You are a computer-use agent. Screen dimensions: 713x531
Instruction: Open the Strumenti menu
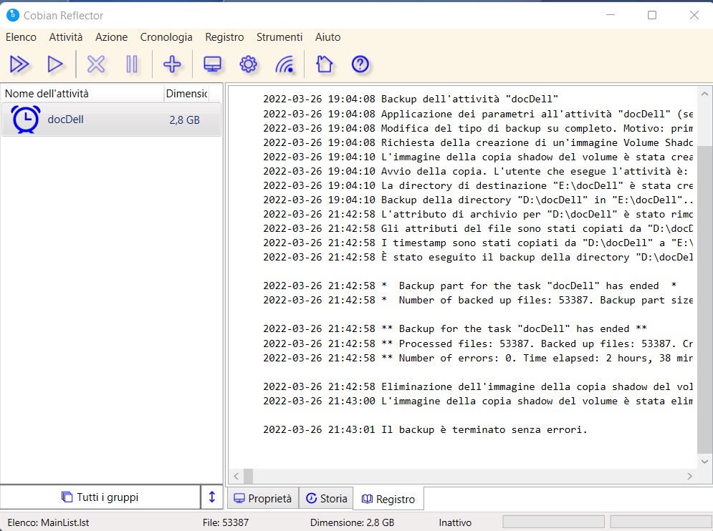pyautogui.click(x=279, y=37)
